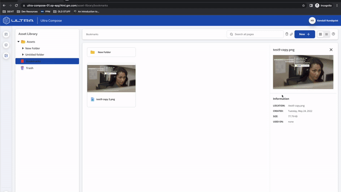Select the test9 copy 2.png thumbnail
Image resolution: width=341 pixels, height=192 pixels.
click(111, 79)
